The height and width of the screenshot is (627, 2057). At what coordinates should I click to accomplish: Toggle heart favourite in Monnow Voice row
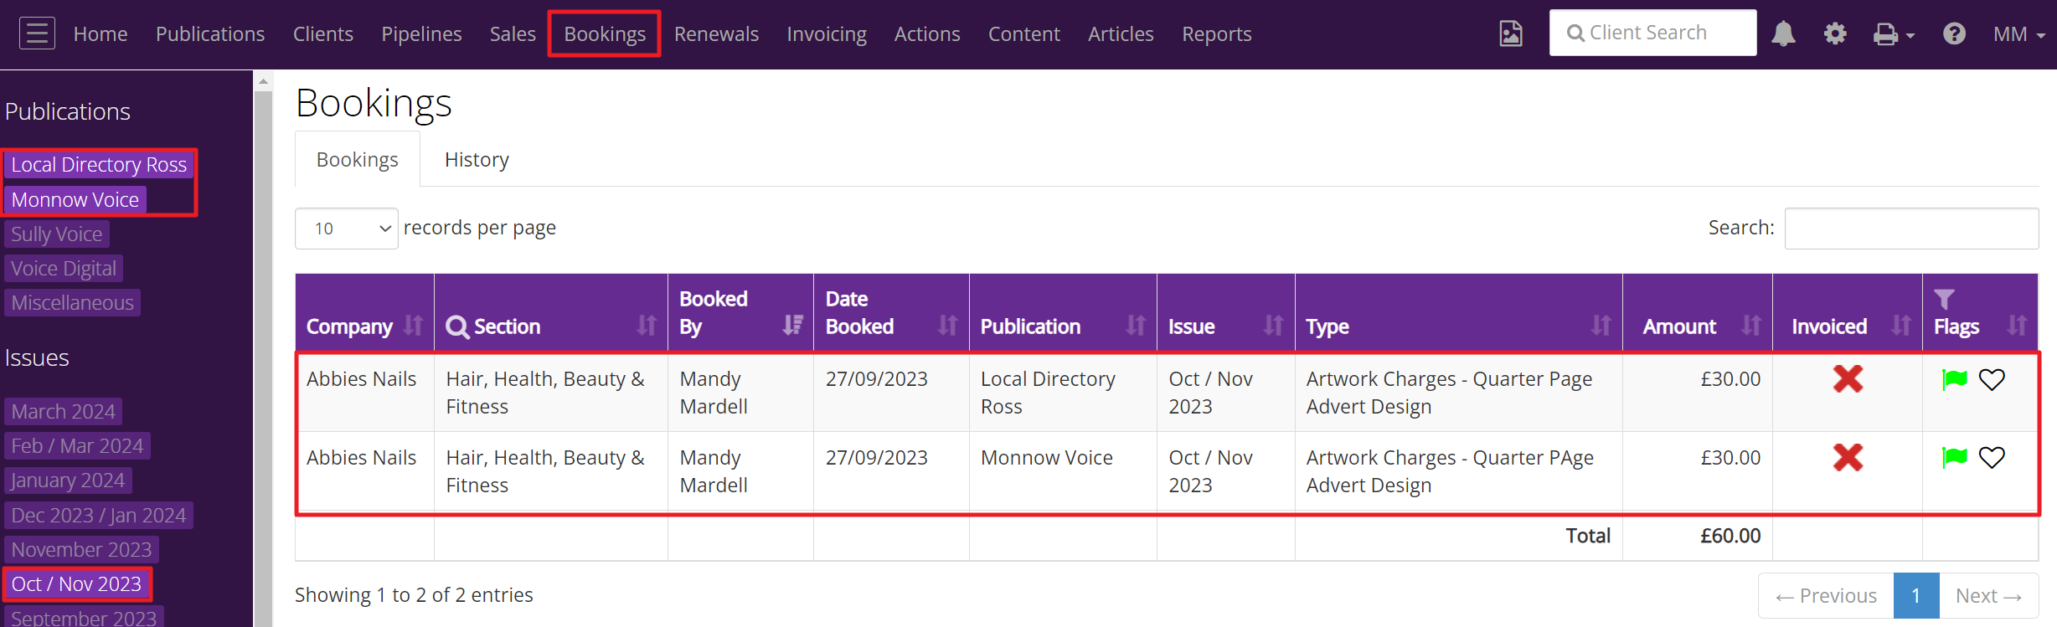pos(1992,458)
